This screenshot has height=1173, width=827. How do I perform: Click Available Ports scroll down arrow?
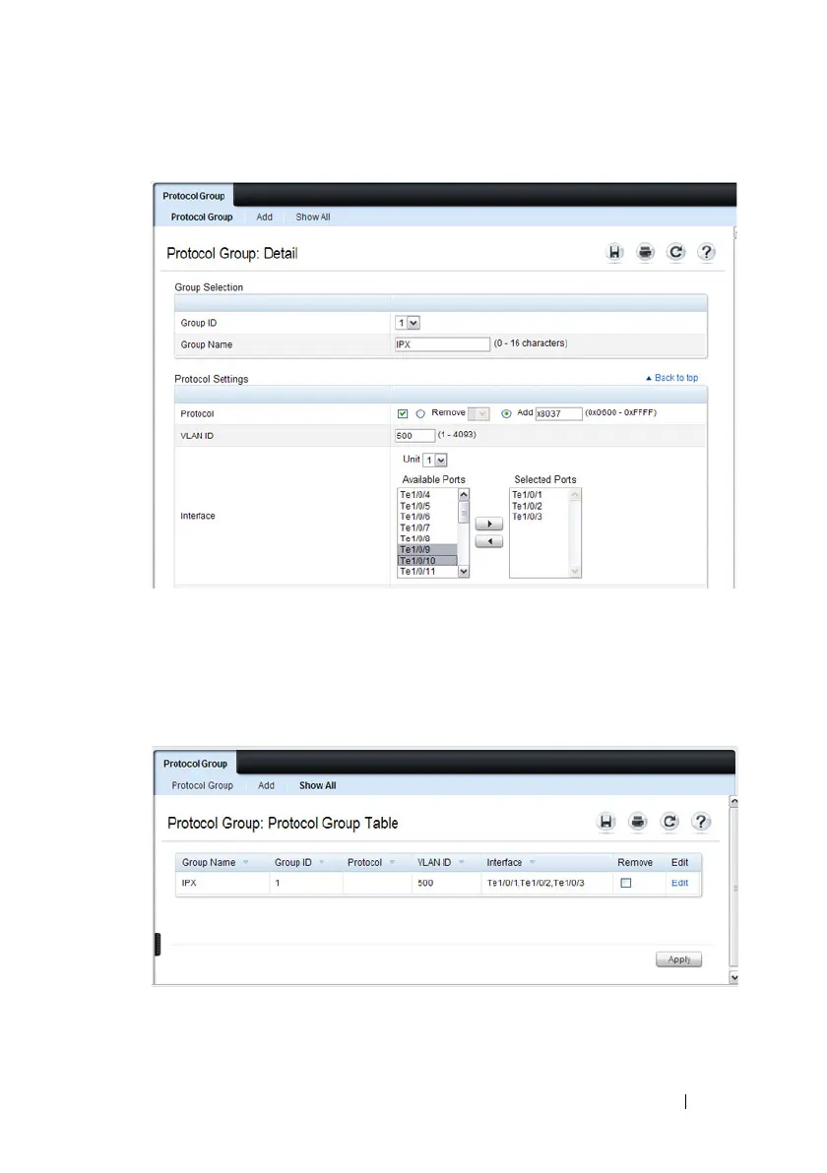(464, 572)
